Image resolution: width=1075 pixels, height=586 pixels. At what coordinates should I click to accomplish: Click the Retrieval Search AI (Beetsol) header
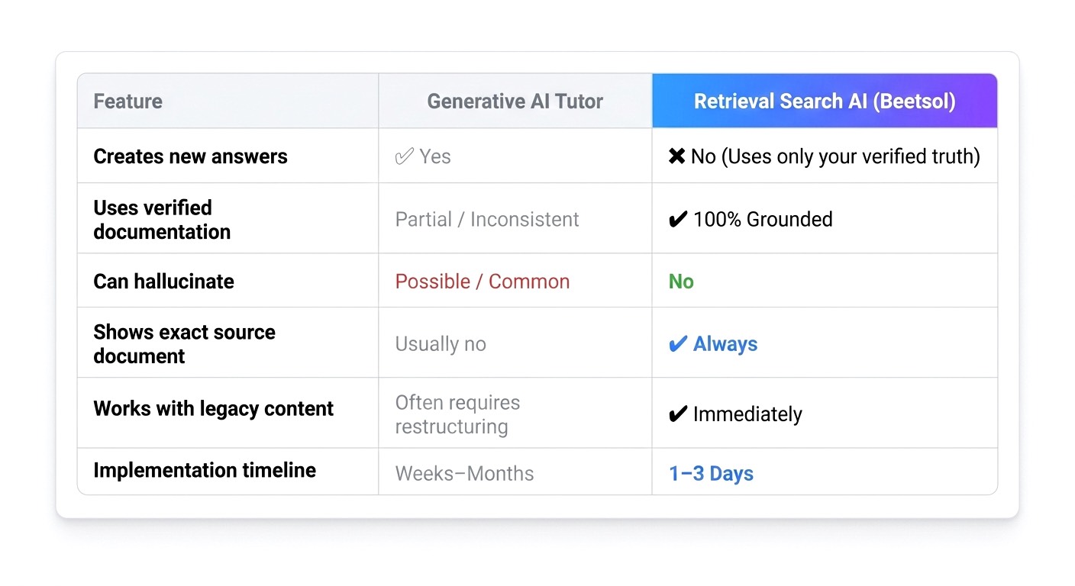point(824,101)
